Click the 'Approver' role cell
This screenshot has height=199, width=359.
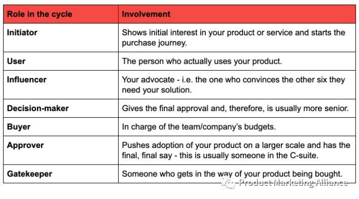click(x=61, y=151)
